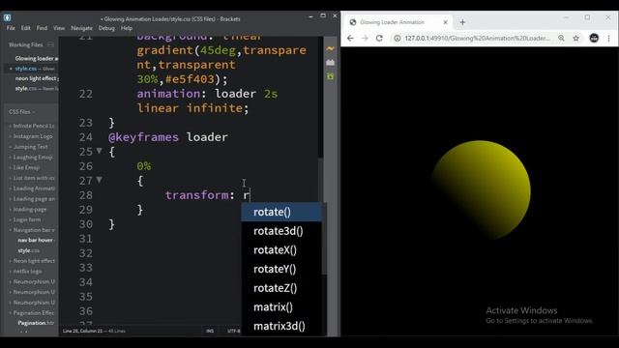Viewport: 619px width, 348px height.
Task: Maximize the Brackets window
Action: (x=323, y=15)
